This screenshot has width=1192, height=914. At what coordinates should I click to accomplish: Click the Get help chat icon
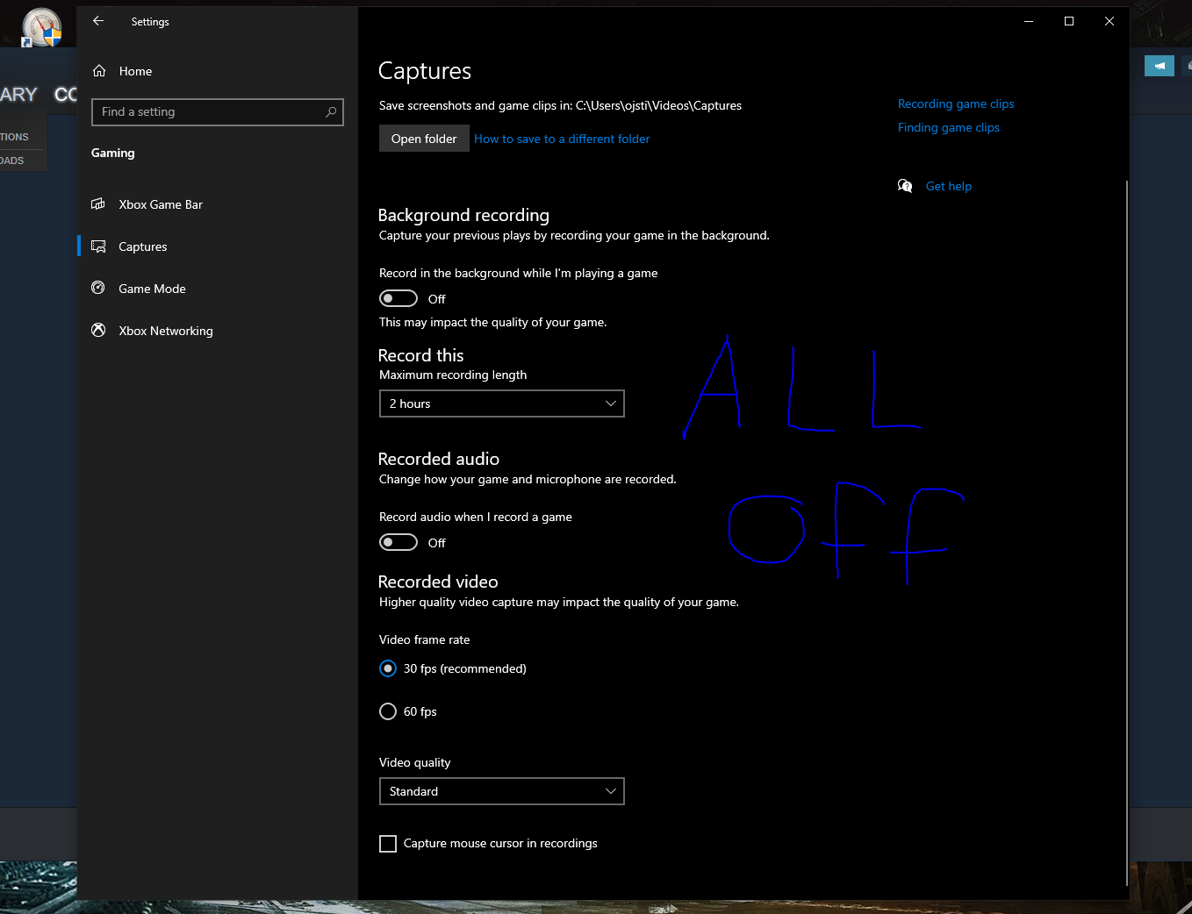(x=905, y=186)
